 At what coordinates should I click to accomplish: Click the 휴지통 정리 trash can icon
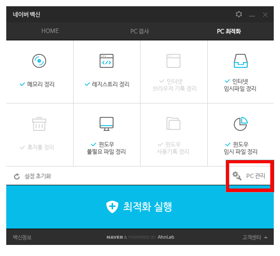pos(39,124)
